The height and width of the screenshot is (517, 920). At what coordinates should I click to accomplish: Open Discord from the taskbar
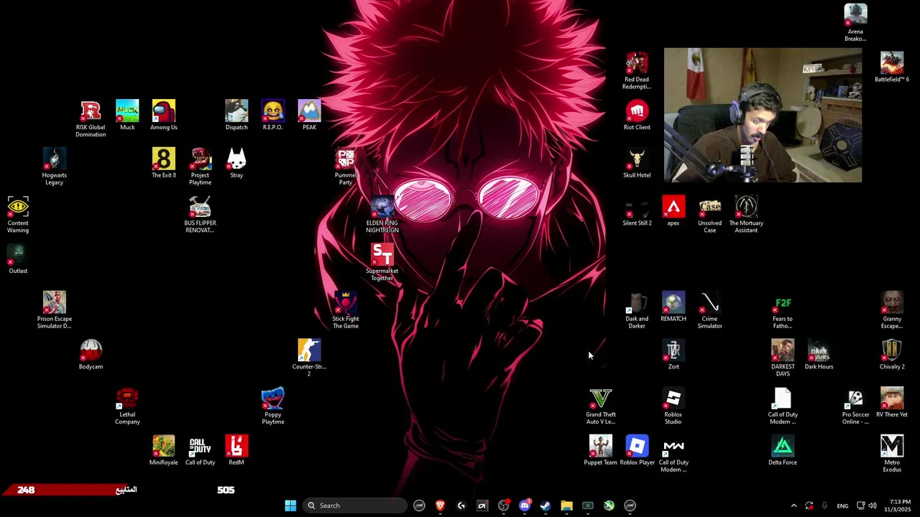525,506
